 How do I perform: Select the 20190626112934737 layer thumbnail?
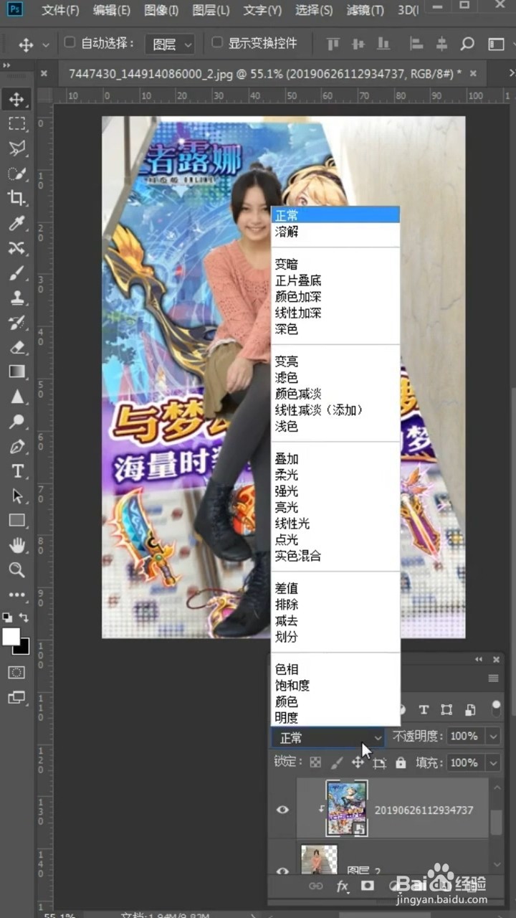tap(346, 808)
